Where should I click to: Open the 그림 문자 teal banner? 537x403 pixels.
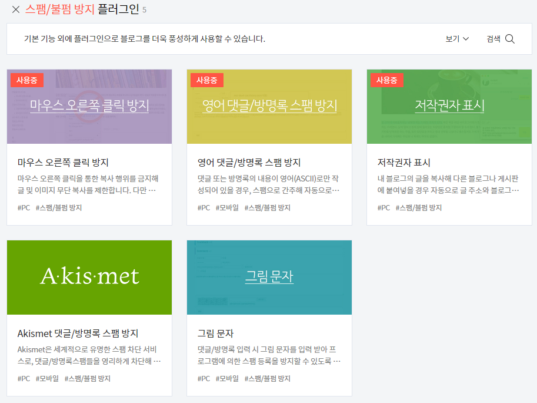pos(269,277)
